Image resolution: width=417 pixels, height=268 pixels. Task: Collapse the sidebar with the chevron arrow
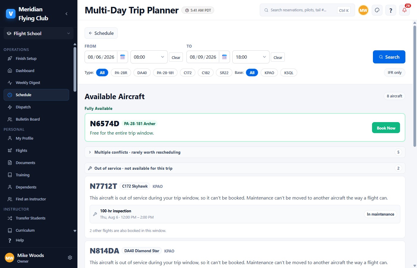click(x=66, y=14)
